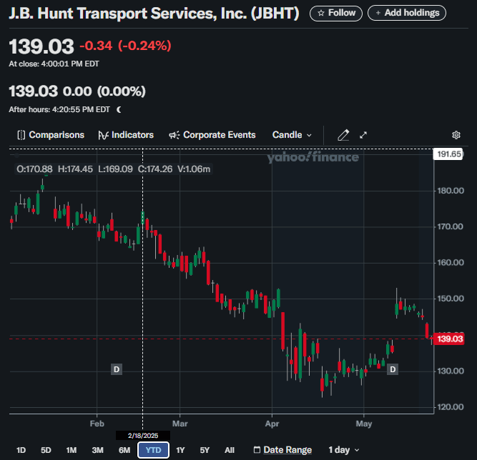Select the pencil draw tool

coord(343,135)
